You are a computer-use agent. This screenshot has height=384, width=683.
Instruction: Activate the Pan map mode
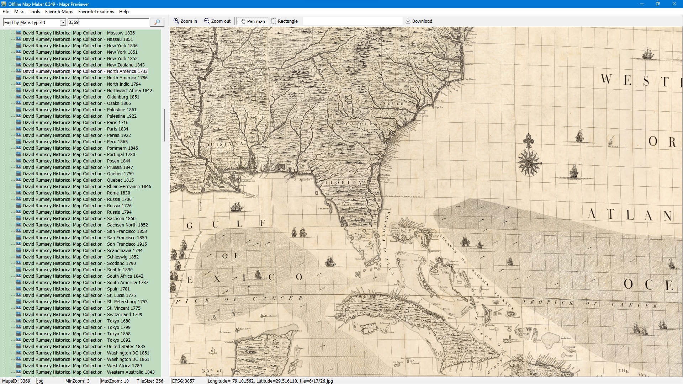coord(253,21)
